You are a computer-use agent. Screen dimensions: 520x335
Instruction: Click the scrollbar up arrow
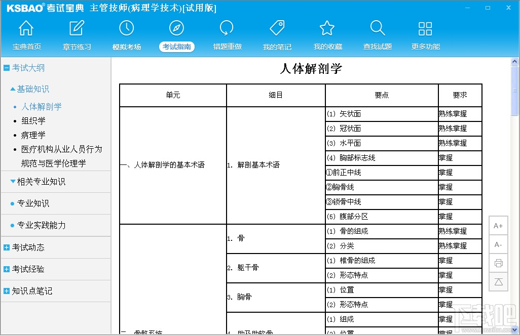tap(515, 61)
